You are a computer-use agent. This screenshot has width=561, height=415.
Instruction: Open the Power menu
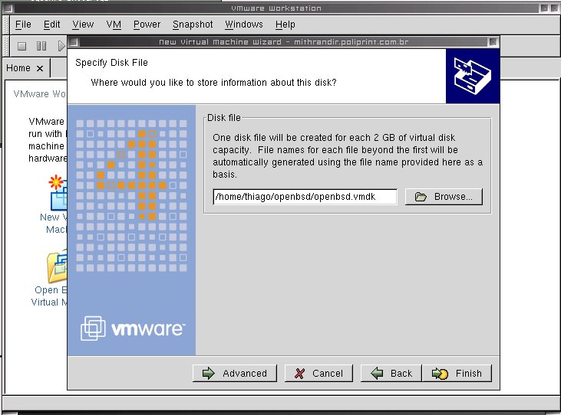(147, 25)
